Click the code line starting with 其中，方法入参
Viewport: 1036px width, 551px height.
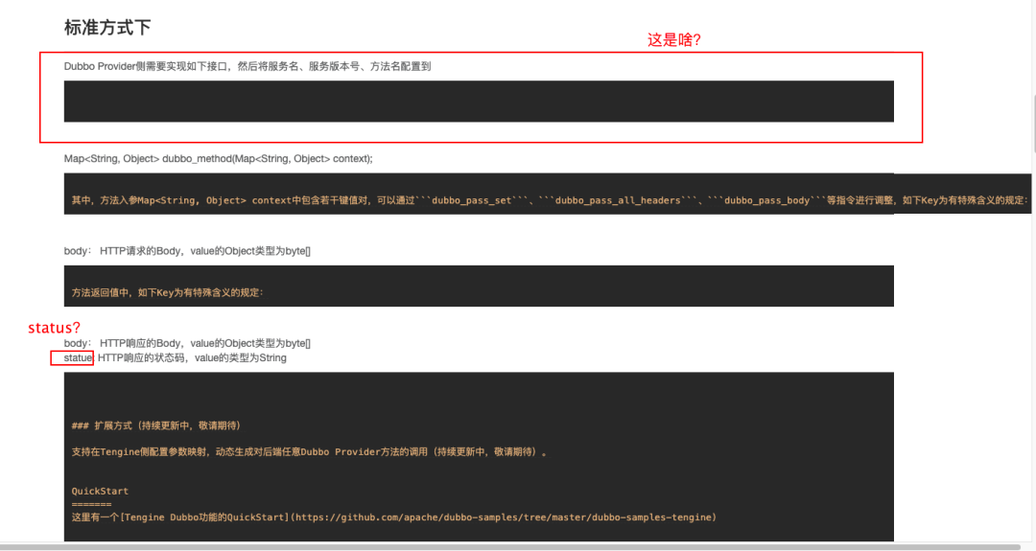click(x=549, y=200)
